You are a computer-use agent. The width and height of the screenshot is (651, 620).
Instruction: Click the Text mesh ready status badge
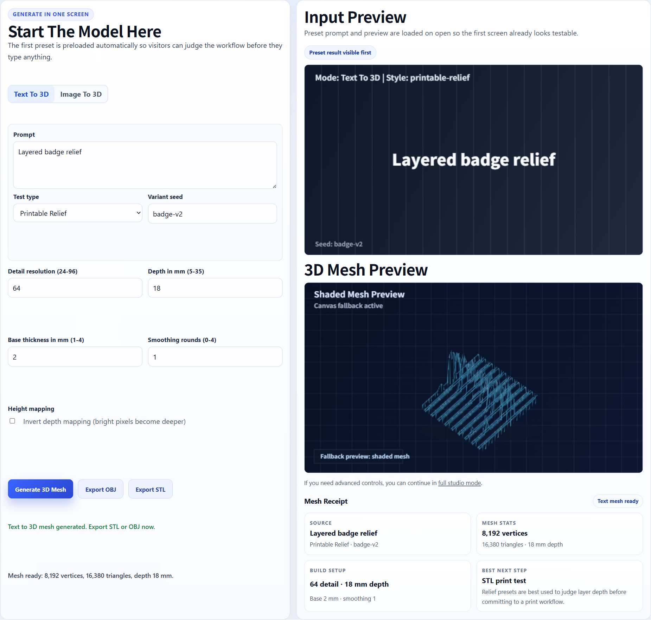pos(618,501)
